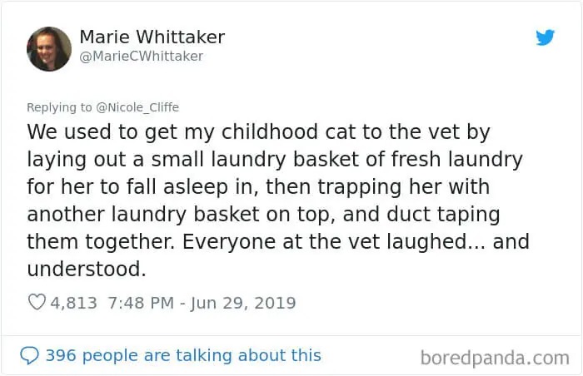Open the @MarieCWhittaker handle link

[141, 57]
